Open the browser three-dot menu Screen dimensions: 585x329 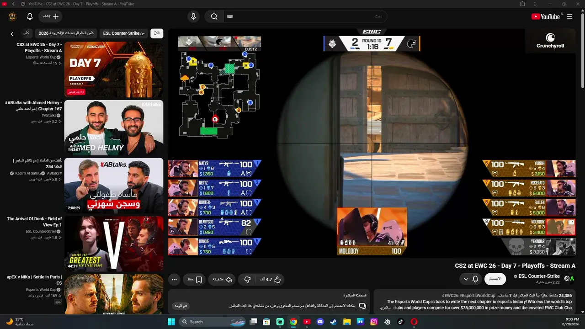click(x=535, y=4)
